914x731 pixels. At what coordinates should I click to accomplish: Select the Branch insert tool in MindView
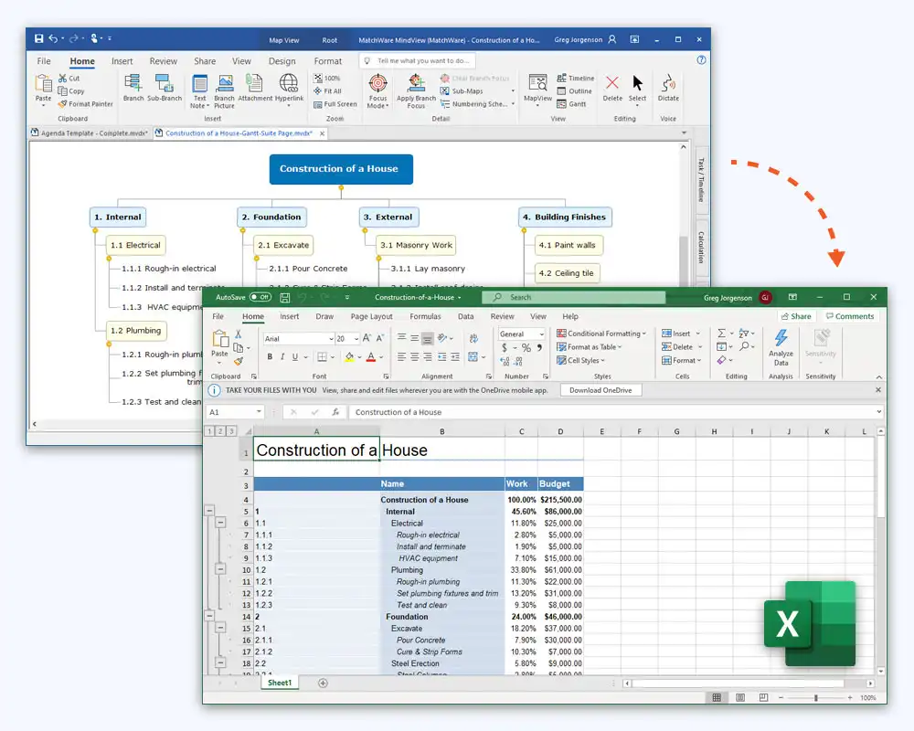(x=133, y=87)
